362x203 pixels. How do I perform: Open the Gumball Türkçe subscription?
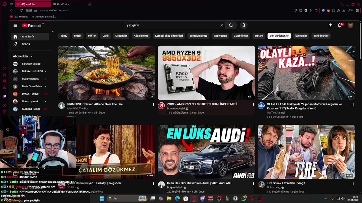click(x=30, y=109)
